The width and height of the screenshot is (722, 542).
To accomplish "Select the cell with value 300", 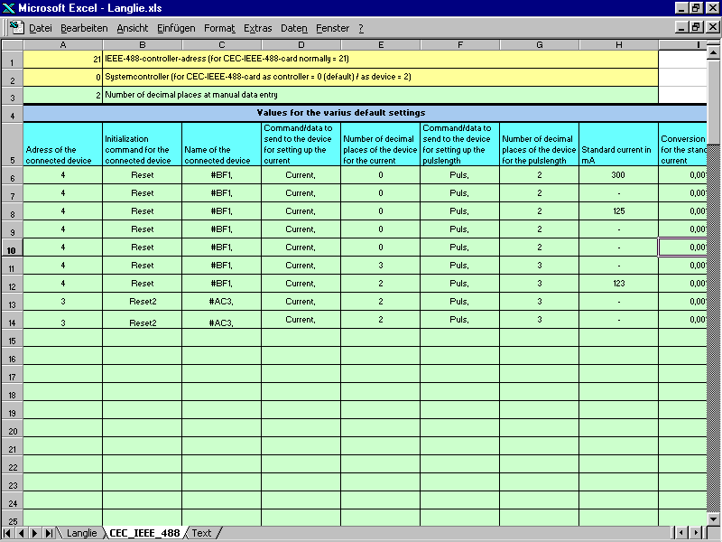I will coord(619,175).
